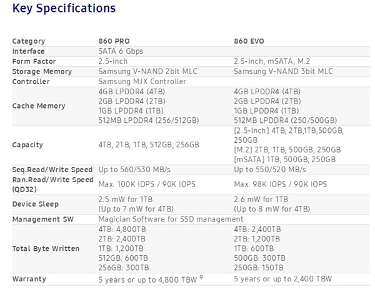Click the Category row label
The image size is (375, 292).
(x=29, y=41)
